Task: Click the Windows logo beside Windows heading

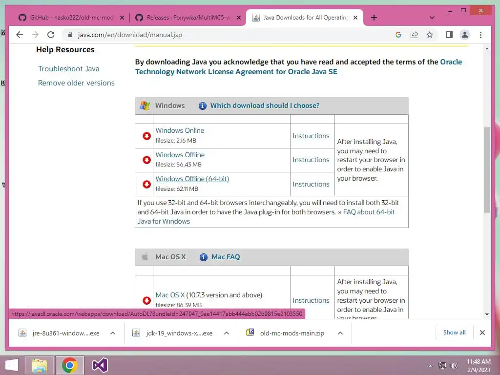Action: [145, 106]
